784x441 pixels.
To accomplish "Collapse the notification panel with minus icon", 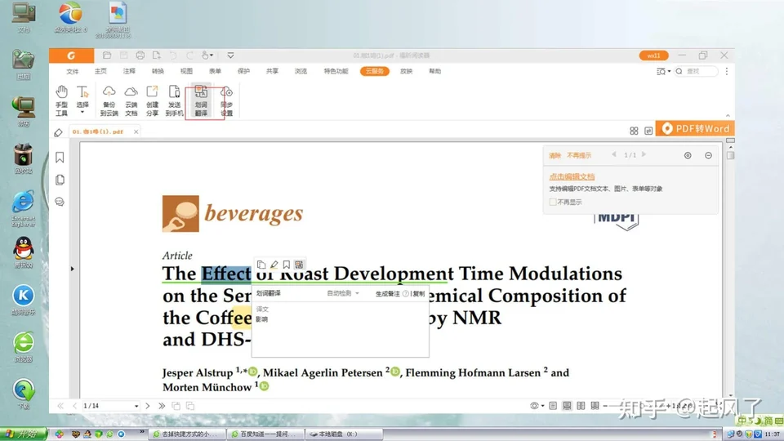I will [x=709, y=155].
